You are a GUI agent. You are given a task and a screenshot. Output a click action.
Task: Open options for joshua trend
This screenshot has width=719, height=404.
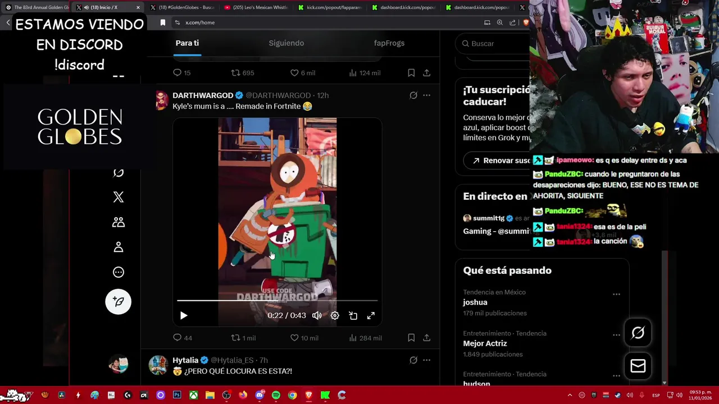[616, 294]
